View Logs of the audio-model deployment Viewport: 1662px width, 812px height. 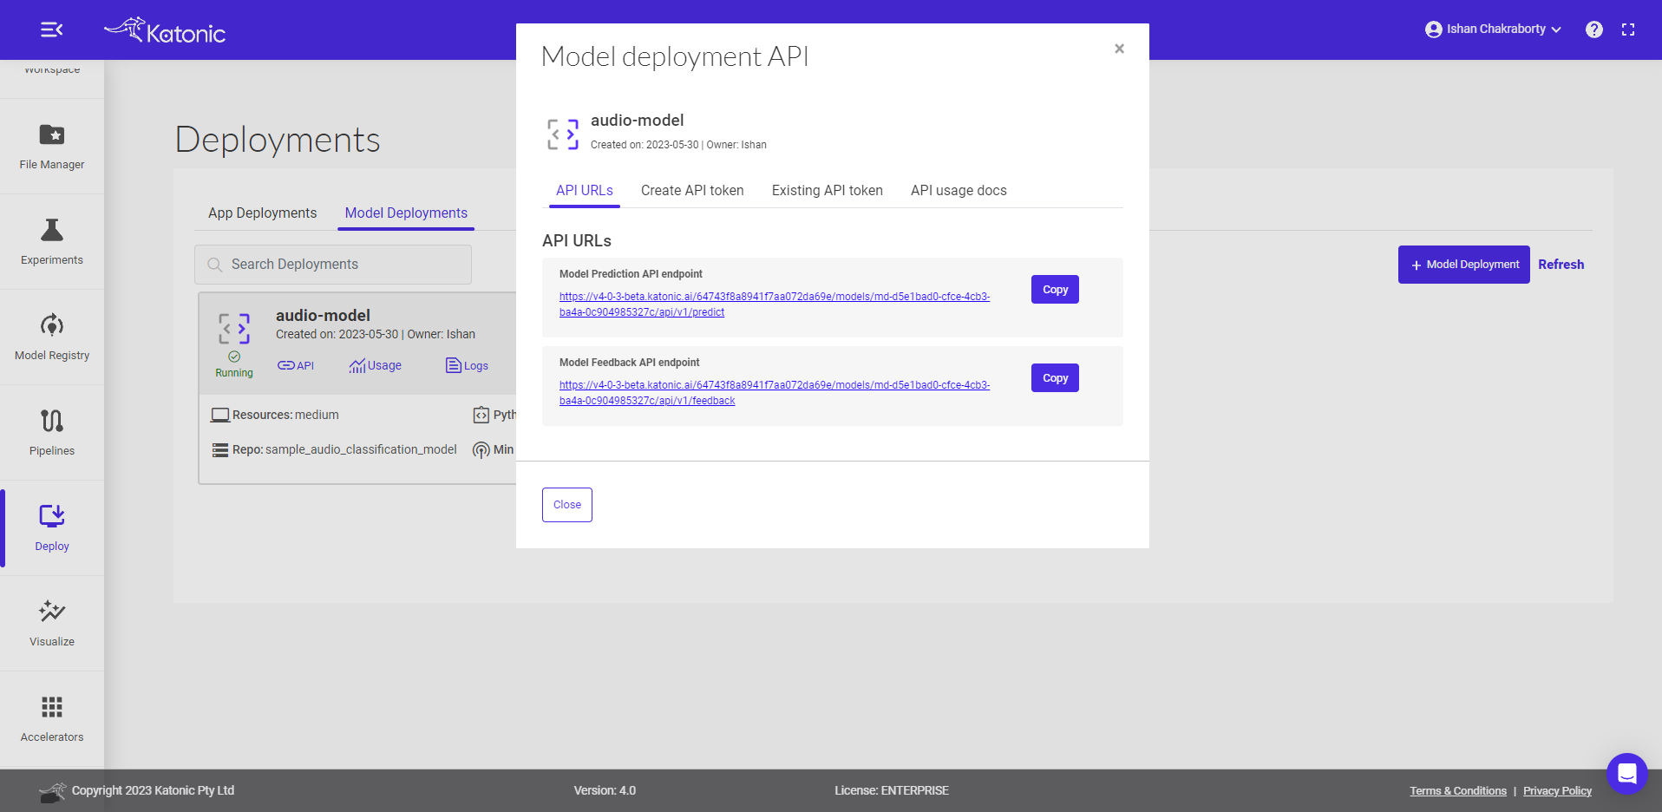tap(467, 366)
